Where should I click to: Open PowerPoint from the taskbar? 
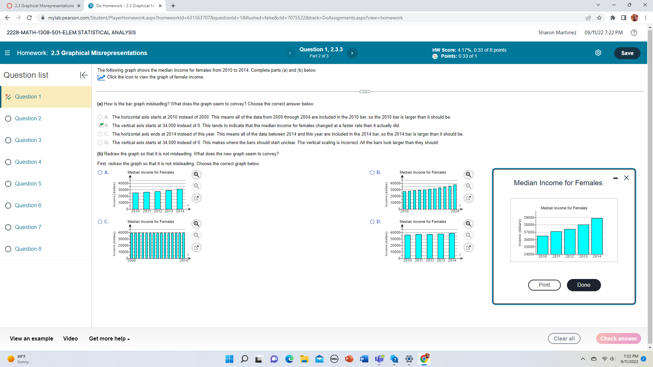click(x=349, y=359)
